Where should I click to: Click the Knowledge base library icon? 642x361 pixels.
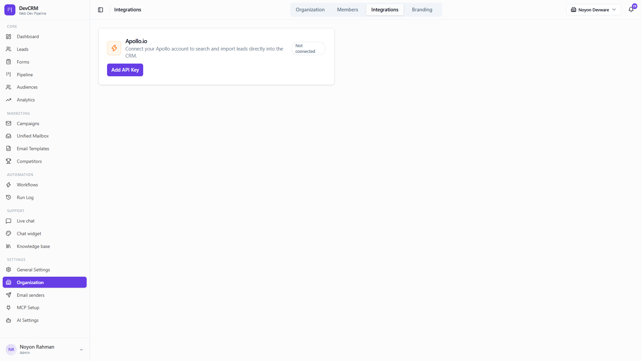pyautogui.click(x=9, y=247)
